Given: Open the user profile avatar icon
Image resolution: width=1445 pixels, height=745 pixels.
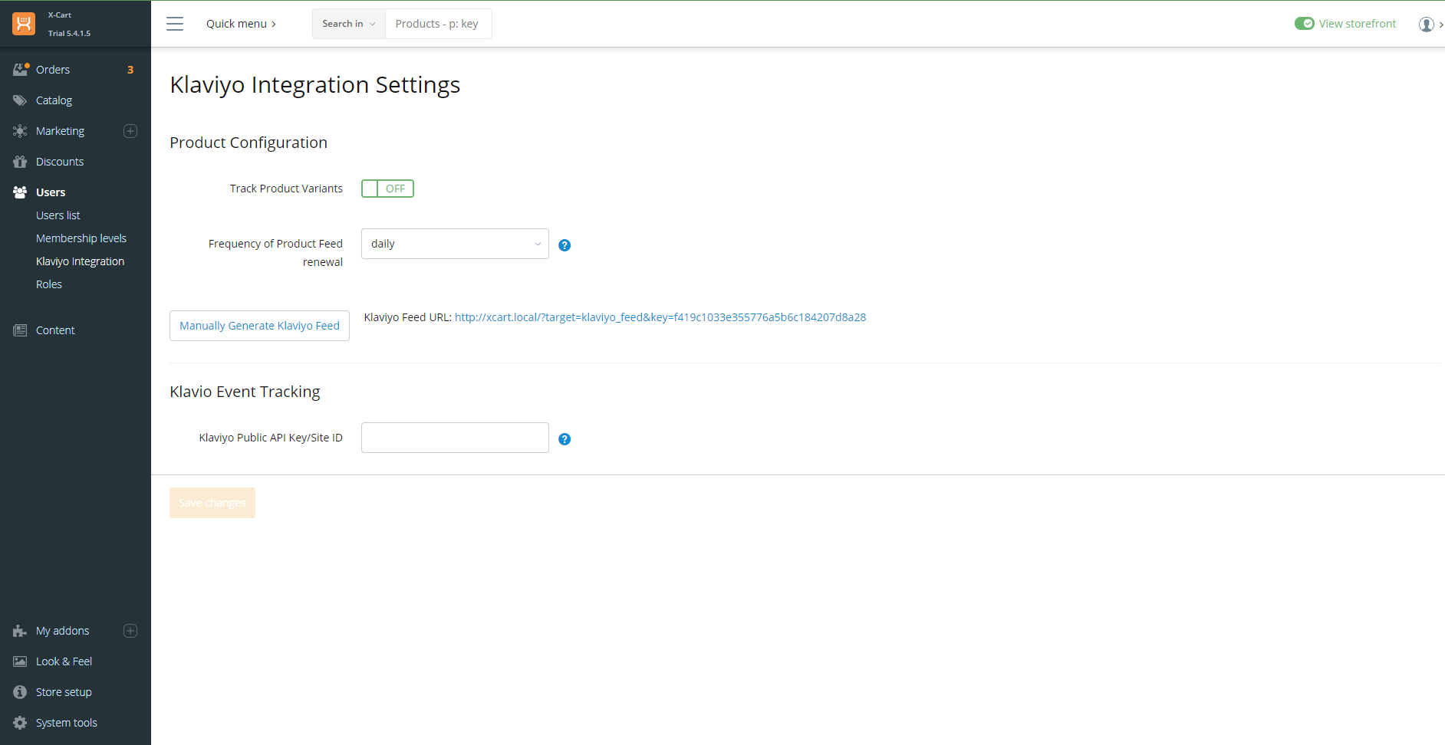Looking at the screenshot, I should (x=1427, y=25).
